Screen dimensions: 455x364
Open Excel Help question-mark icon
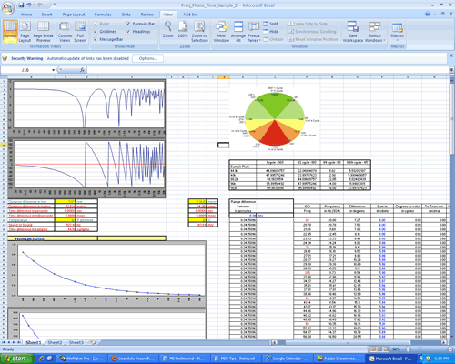point(428,14)
